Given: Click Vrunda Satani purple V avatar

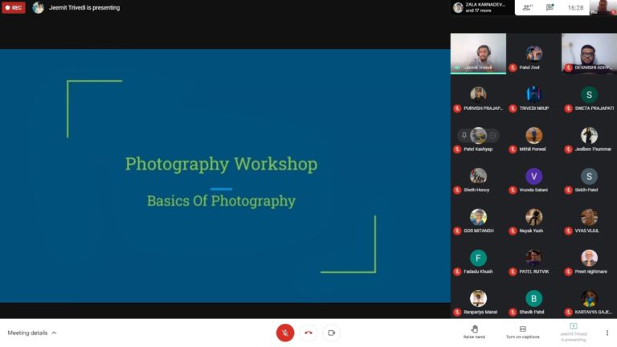Looking at the screenshot, I should (534, 176).
